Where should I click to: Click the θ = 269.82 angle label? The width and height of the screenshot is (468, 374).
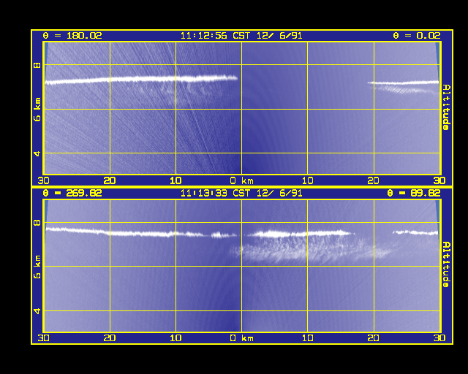coord(72,193)
